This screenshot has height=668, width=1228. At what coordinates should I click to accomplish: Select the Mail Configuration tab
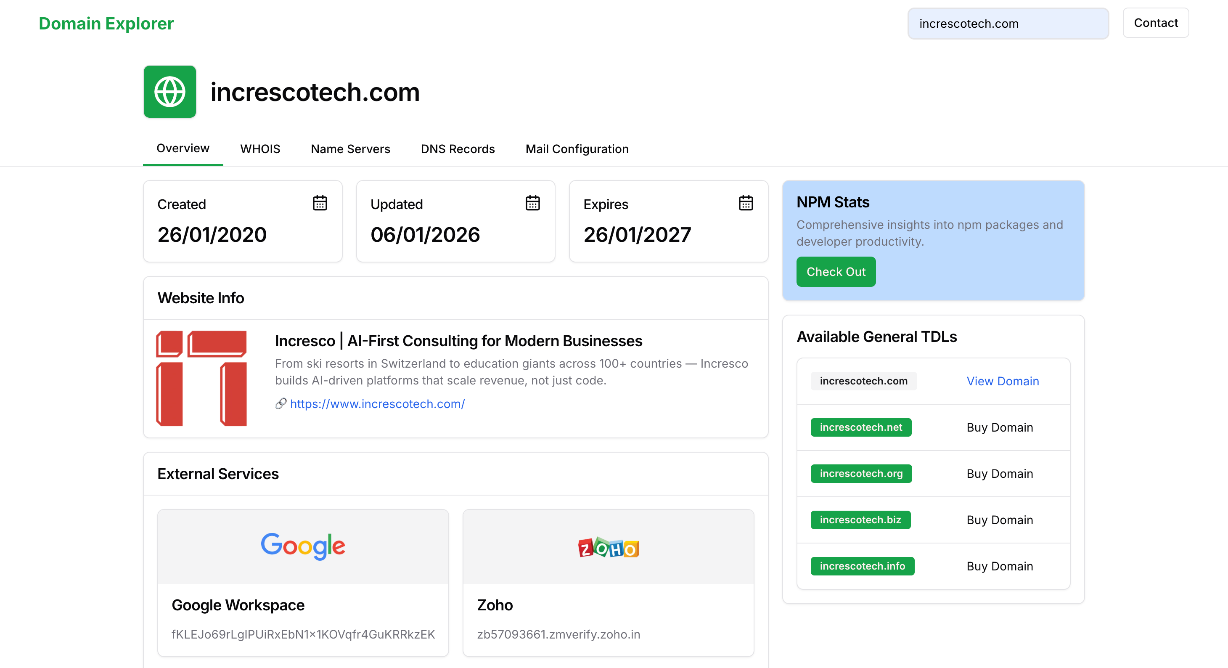(x=577, y=149)
